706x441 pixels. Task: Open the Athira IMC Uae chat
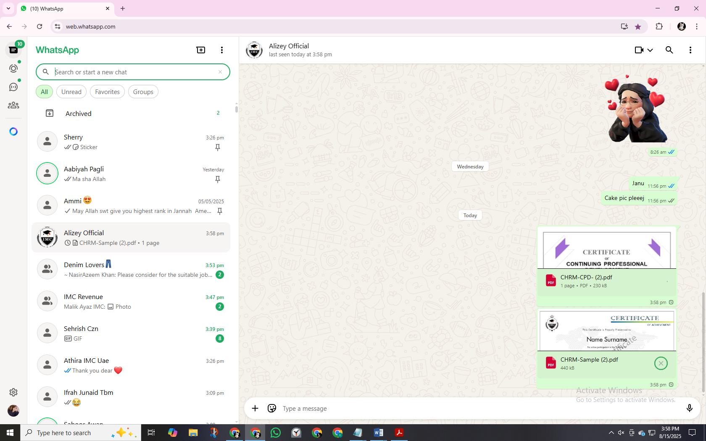click(x=131, y=365)
